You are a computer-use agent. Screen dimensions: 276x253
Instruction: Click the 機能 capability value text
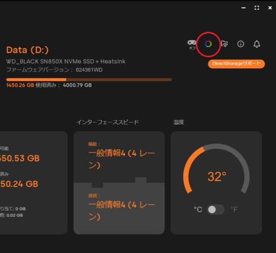coord(122,159)
